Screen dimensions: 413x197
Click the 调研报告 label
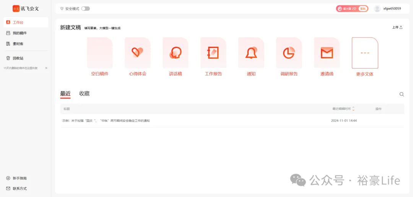(x=289, y=74)
